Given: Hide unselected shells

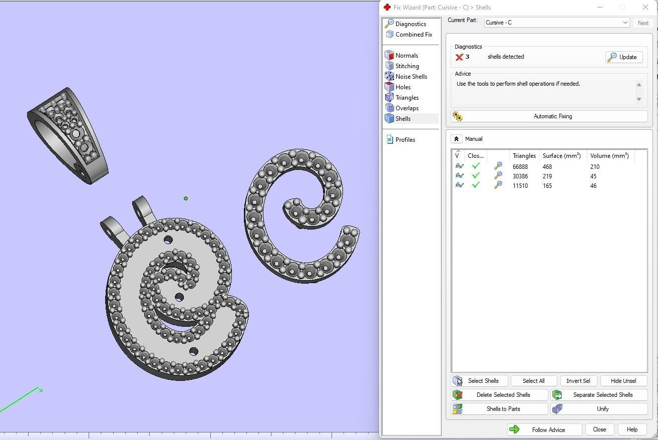Looking at the screenshot, I should point(623,381).
